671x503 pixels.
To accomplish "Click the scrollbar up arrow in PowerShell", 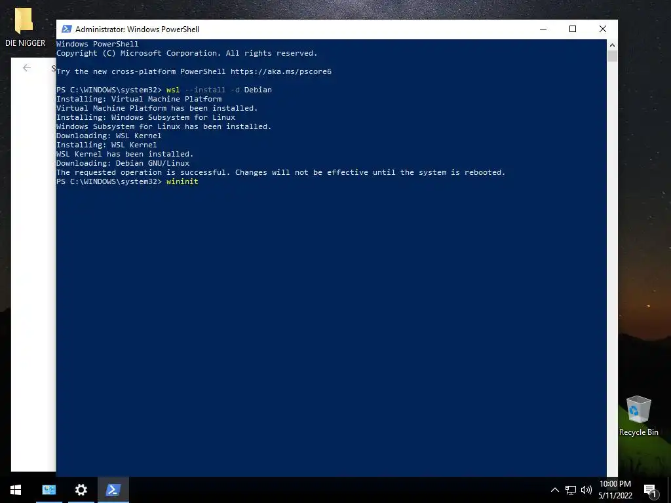I will click(612, 45).
